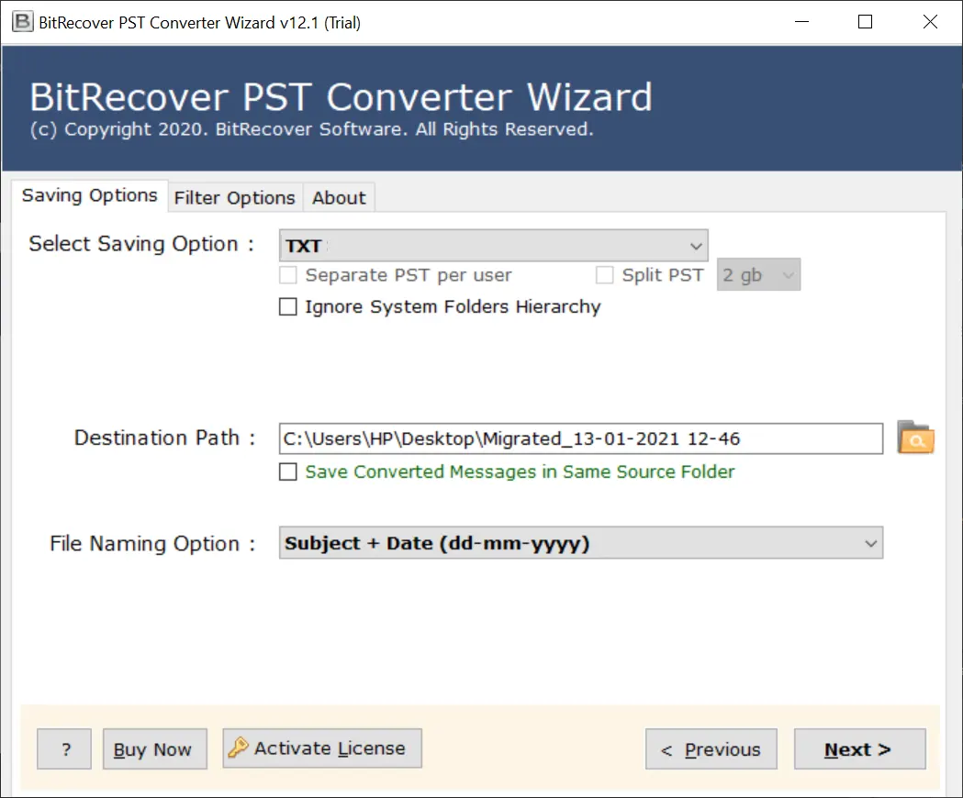Click the BitRecover app icon in title bar

pos(20,23)
